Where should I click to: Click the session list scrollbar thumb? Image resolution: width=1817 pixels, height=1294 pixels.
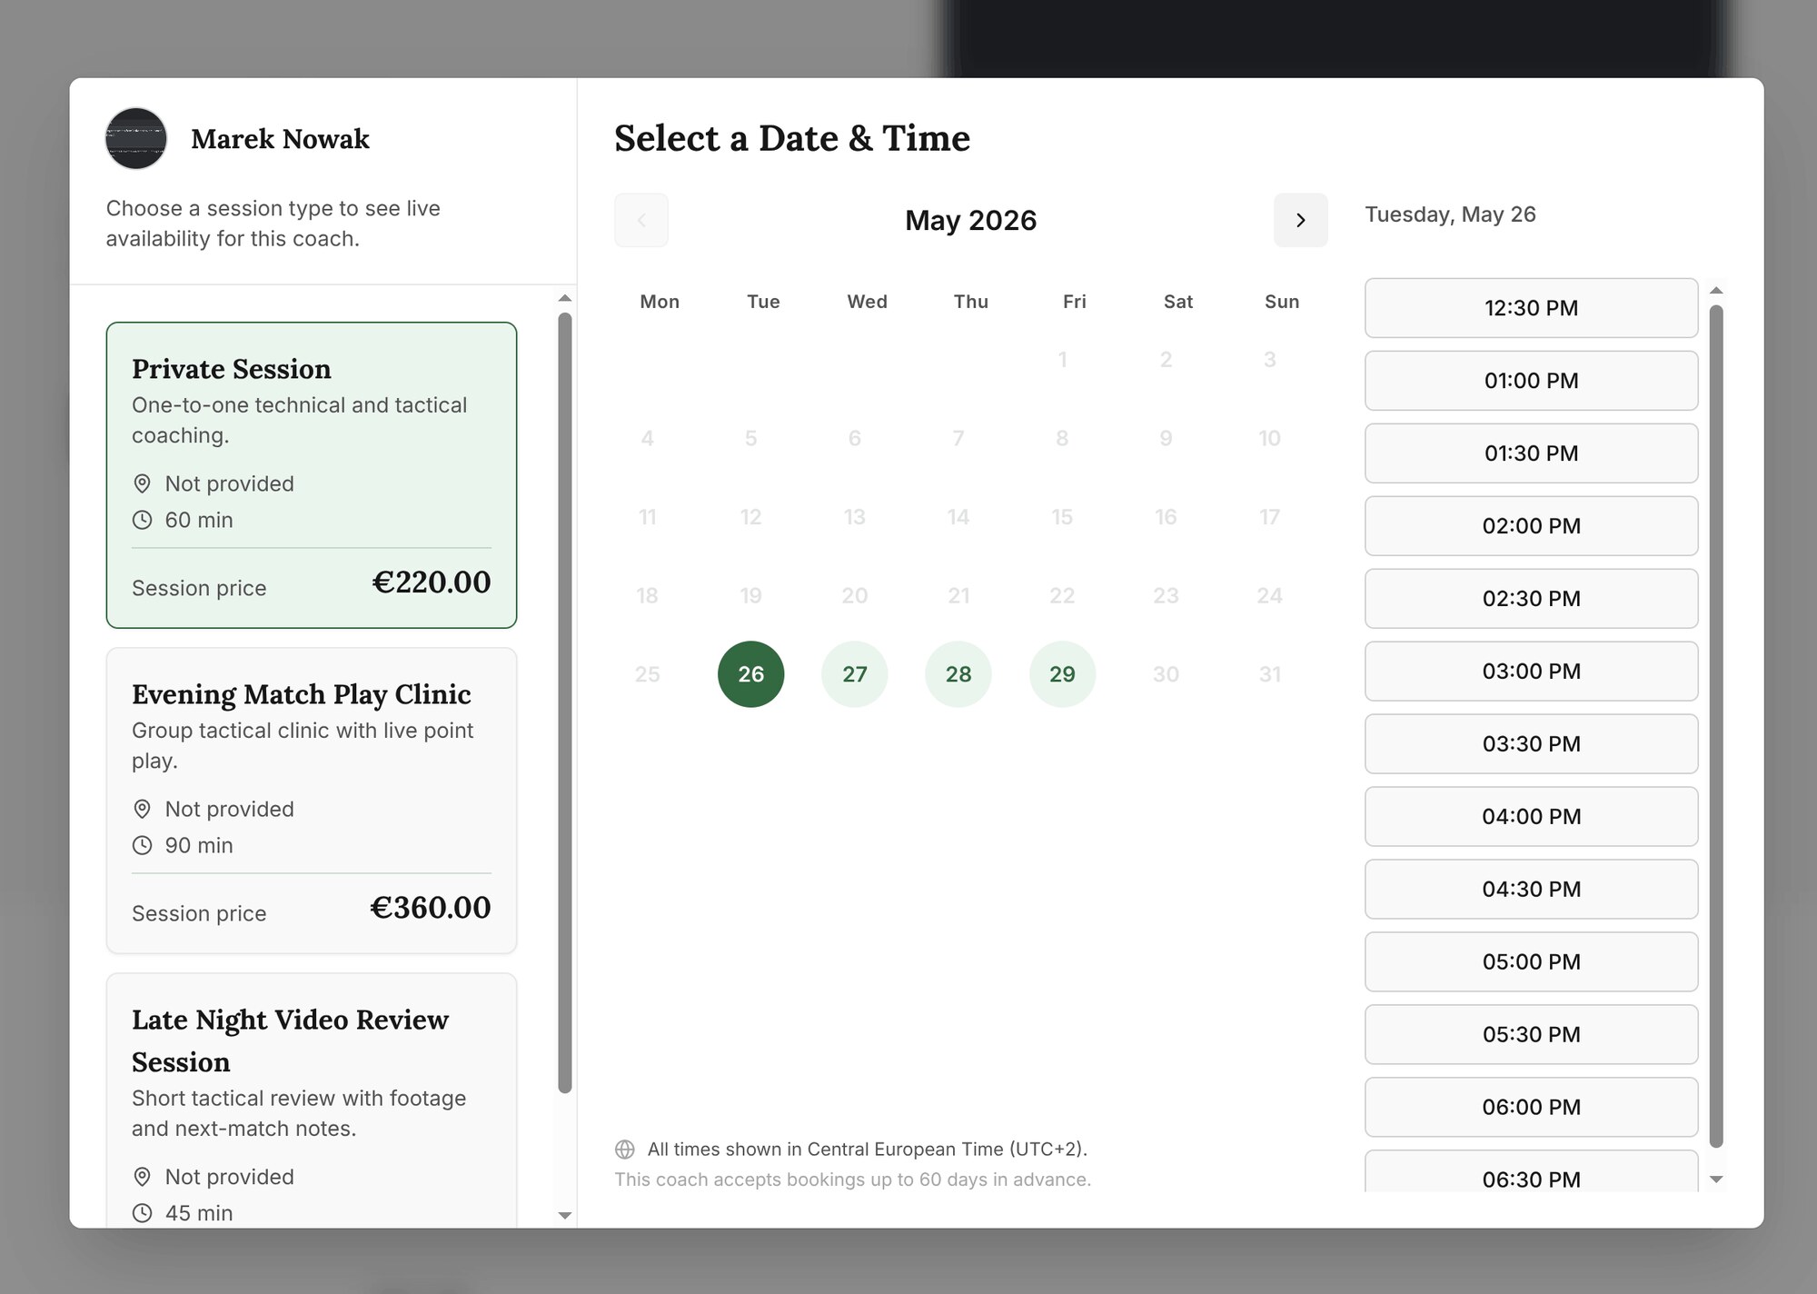coord(564,702)
